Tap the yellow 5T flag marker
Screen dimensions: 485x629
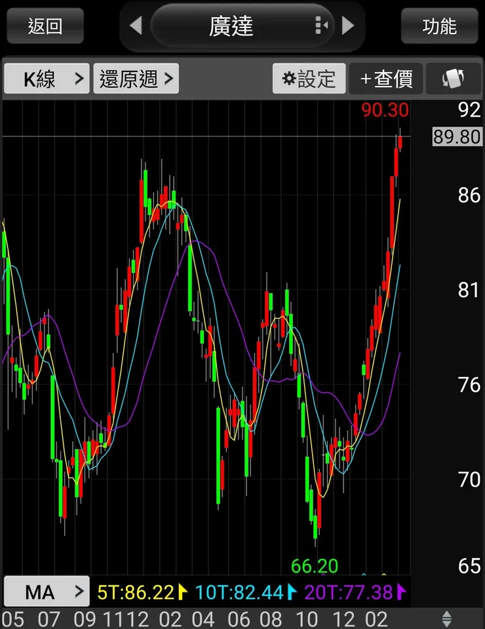[x=183, y=592]
